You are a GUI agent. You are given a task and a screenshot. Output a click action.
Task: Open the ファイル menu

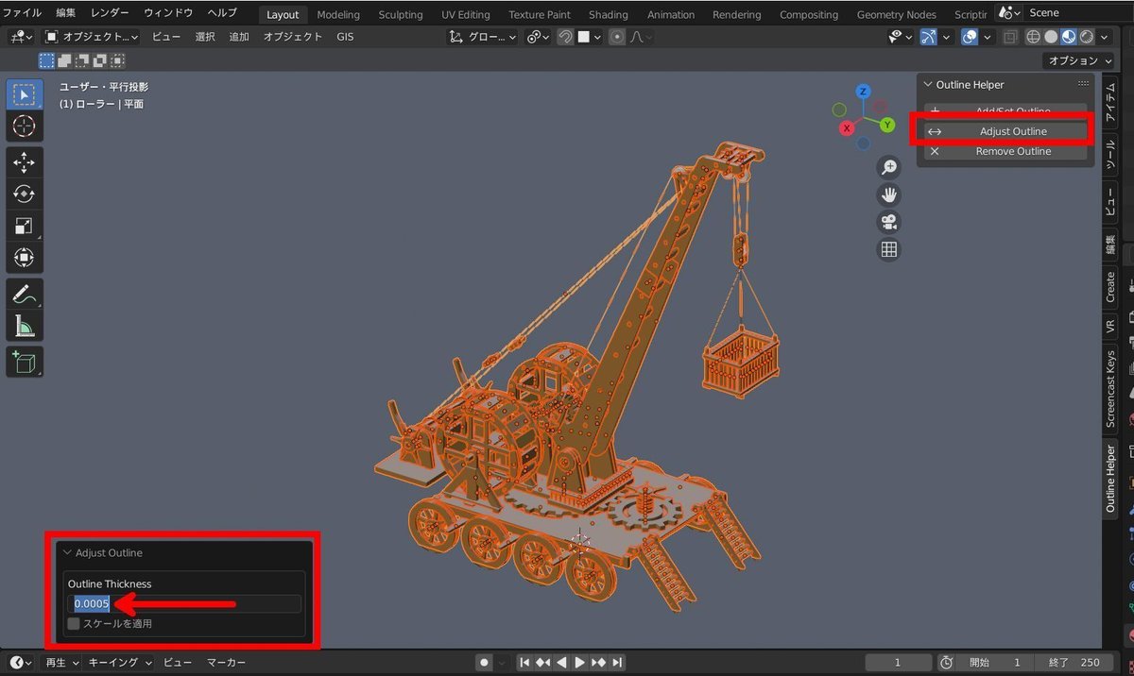[x=22, y=13]
